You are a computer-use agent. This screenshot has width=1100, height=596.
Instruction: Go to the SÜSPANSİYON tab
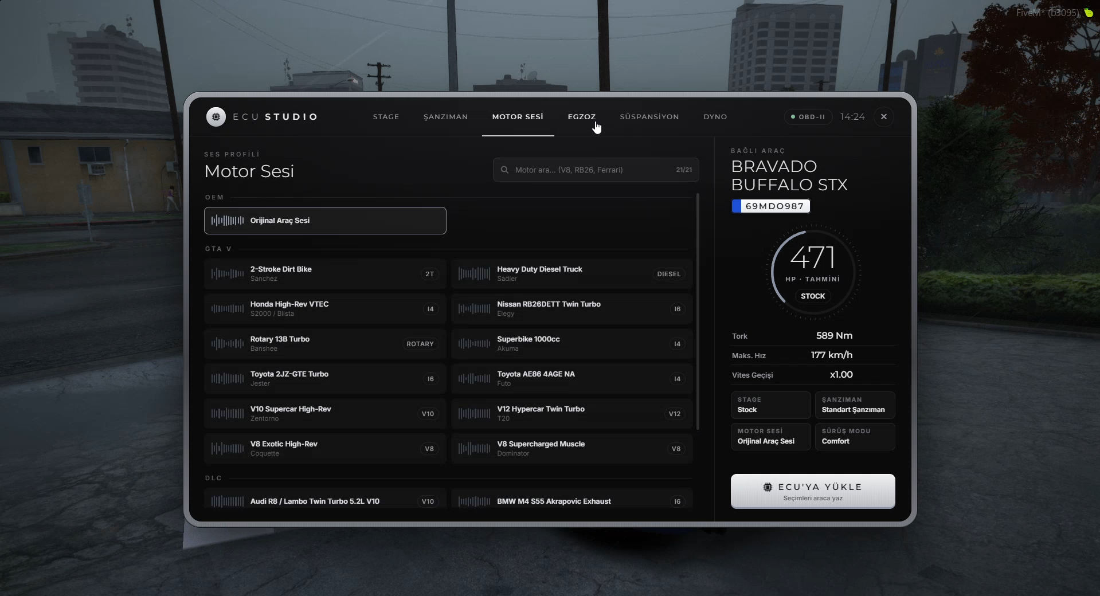coord(649,116)
